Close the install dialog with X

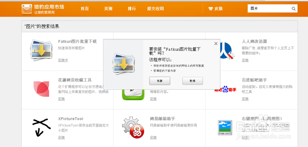point(216,44)
